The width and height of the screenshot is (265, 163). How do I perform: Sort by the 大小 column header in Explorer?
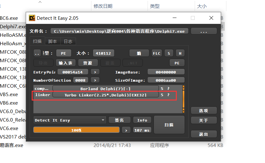pyautogui.click(x=202, y=6)
